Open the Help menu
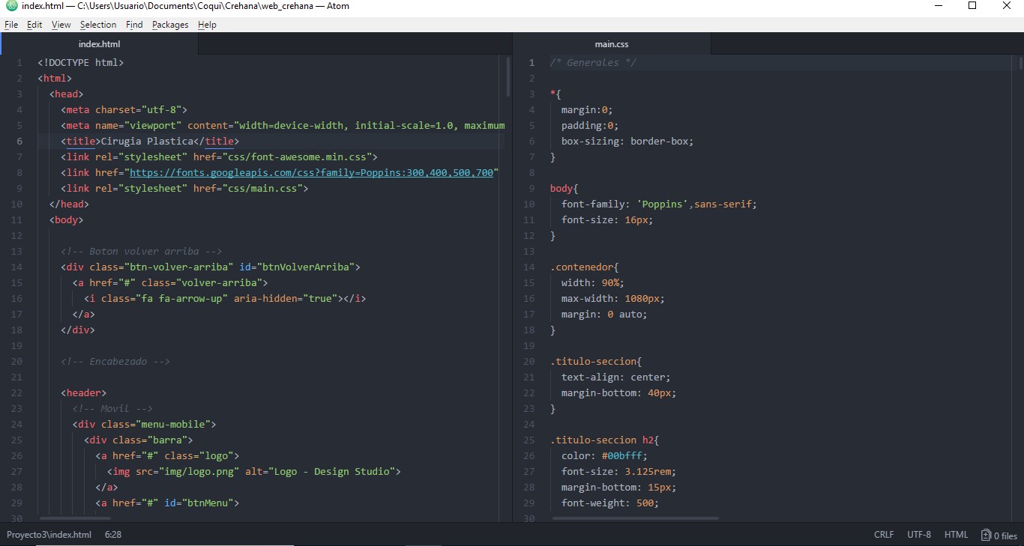The width and height of the screenshot is (1024, 546). point(207,25)
